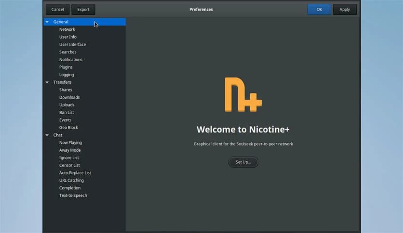Select the General category
The width and height of the screenshot is (403, 233).
84,22
